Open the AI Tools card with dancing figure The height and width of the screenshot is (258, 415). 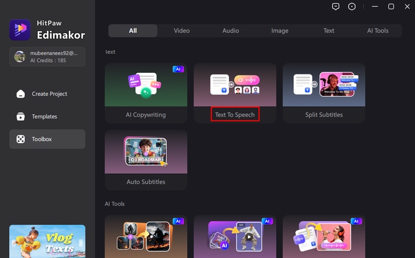tap(235, 237)
